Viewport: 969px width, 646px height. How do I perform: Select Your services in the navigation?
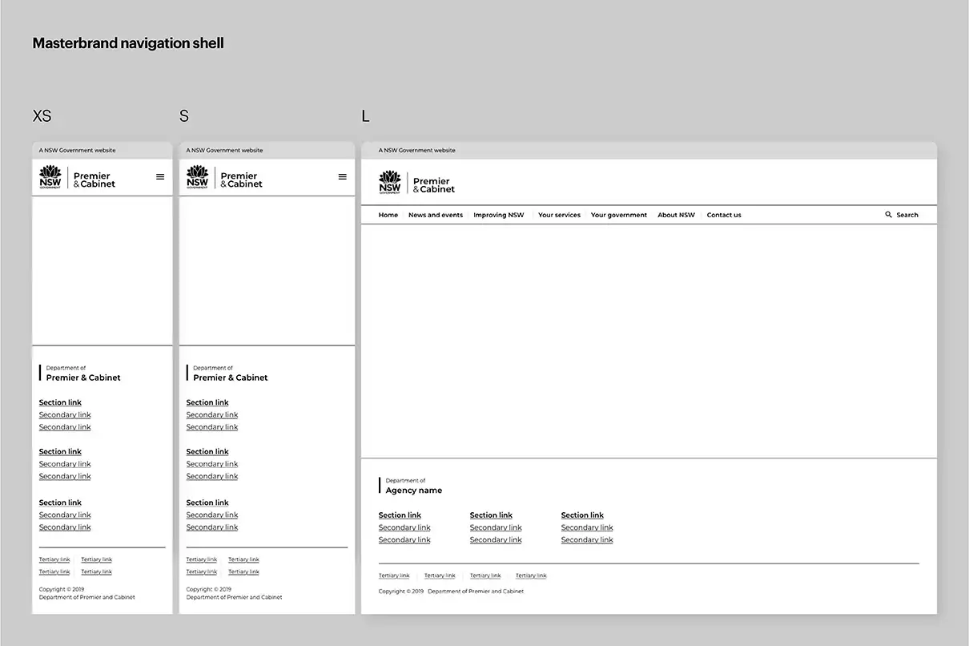(x=559, y=214)
